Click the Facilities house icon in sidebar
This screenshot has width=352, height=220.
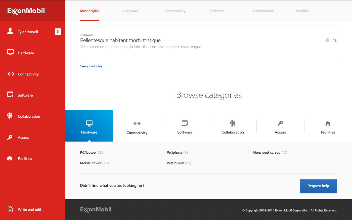[10, 158]
